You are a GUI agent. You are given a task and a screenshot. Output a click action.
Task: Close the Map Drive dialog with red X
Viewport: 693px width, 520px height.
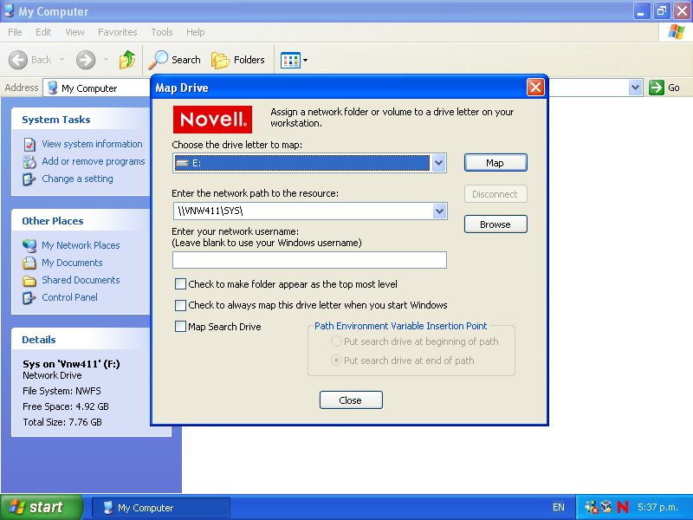(x=535, y=88)
